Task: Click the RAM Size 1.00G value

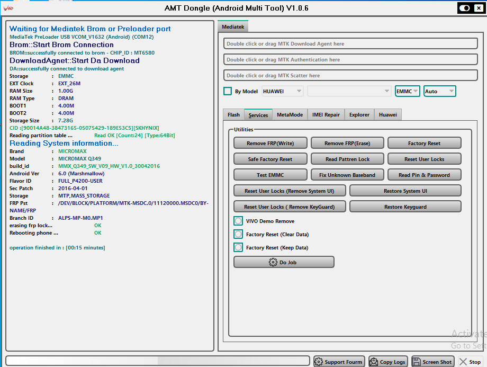Action: 66,91
